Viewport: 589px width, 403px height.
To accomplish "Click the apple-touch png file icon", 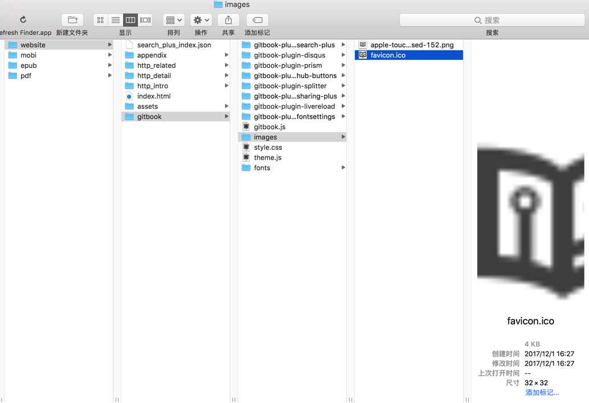I will [362, 44].
